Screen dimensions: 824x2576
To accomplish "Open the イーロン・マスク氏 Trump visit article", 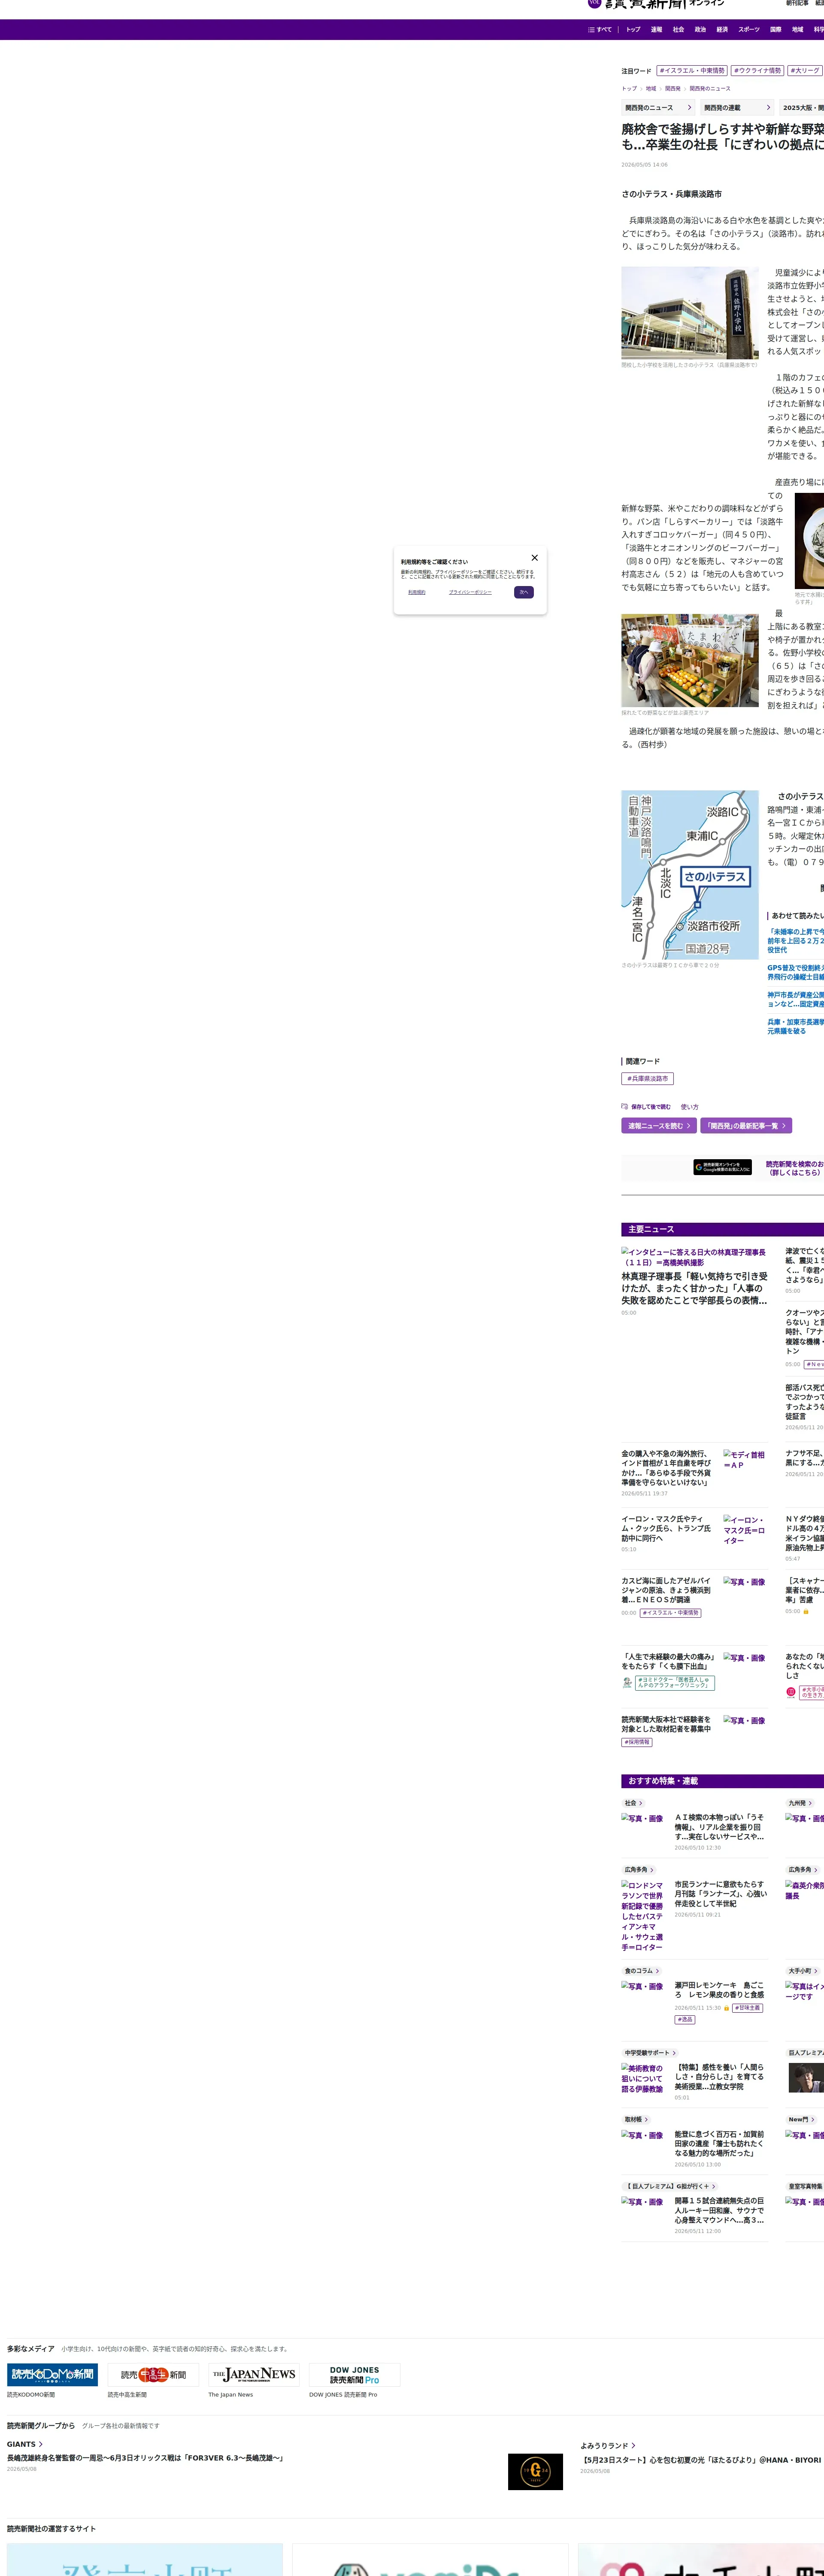I will 666,1528.
